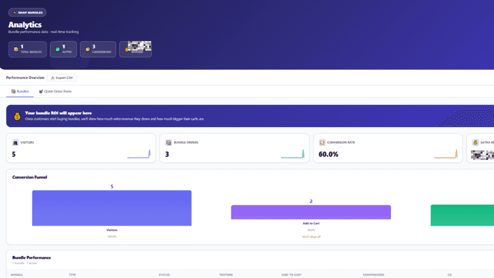The image size is (494, 278).
Task: Click the Visitors card icon
Action: point(15,143)
